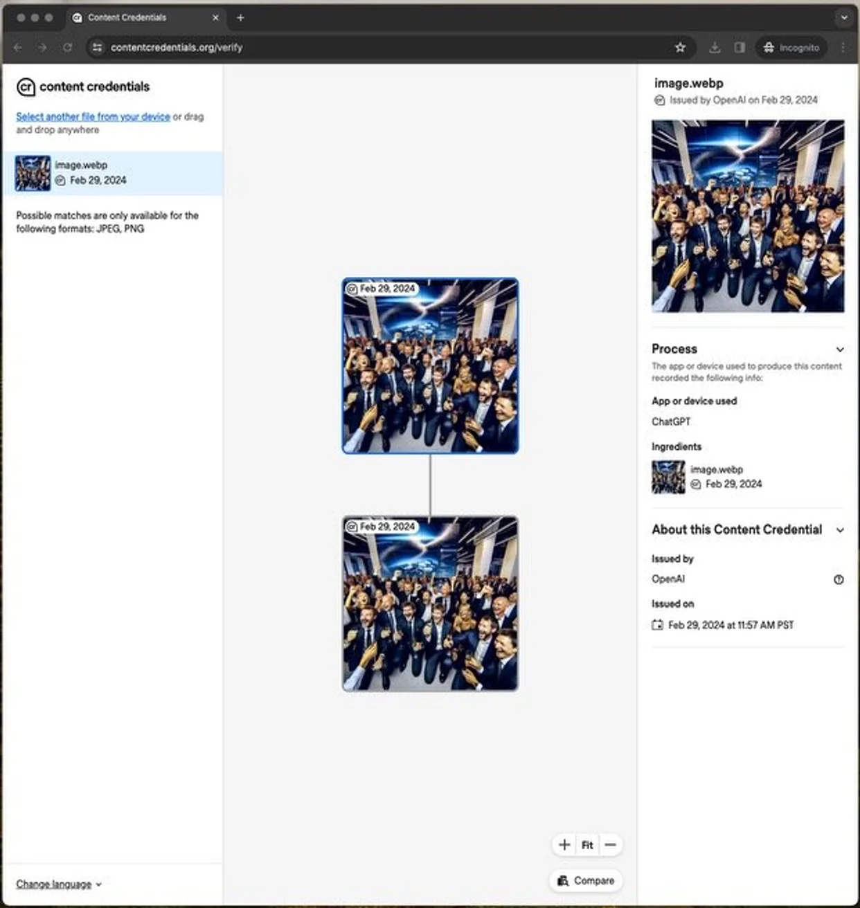The image size is (860, 908).
Task: Bookmark this page with the star icon
Action: 680,48
